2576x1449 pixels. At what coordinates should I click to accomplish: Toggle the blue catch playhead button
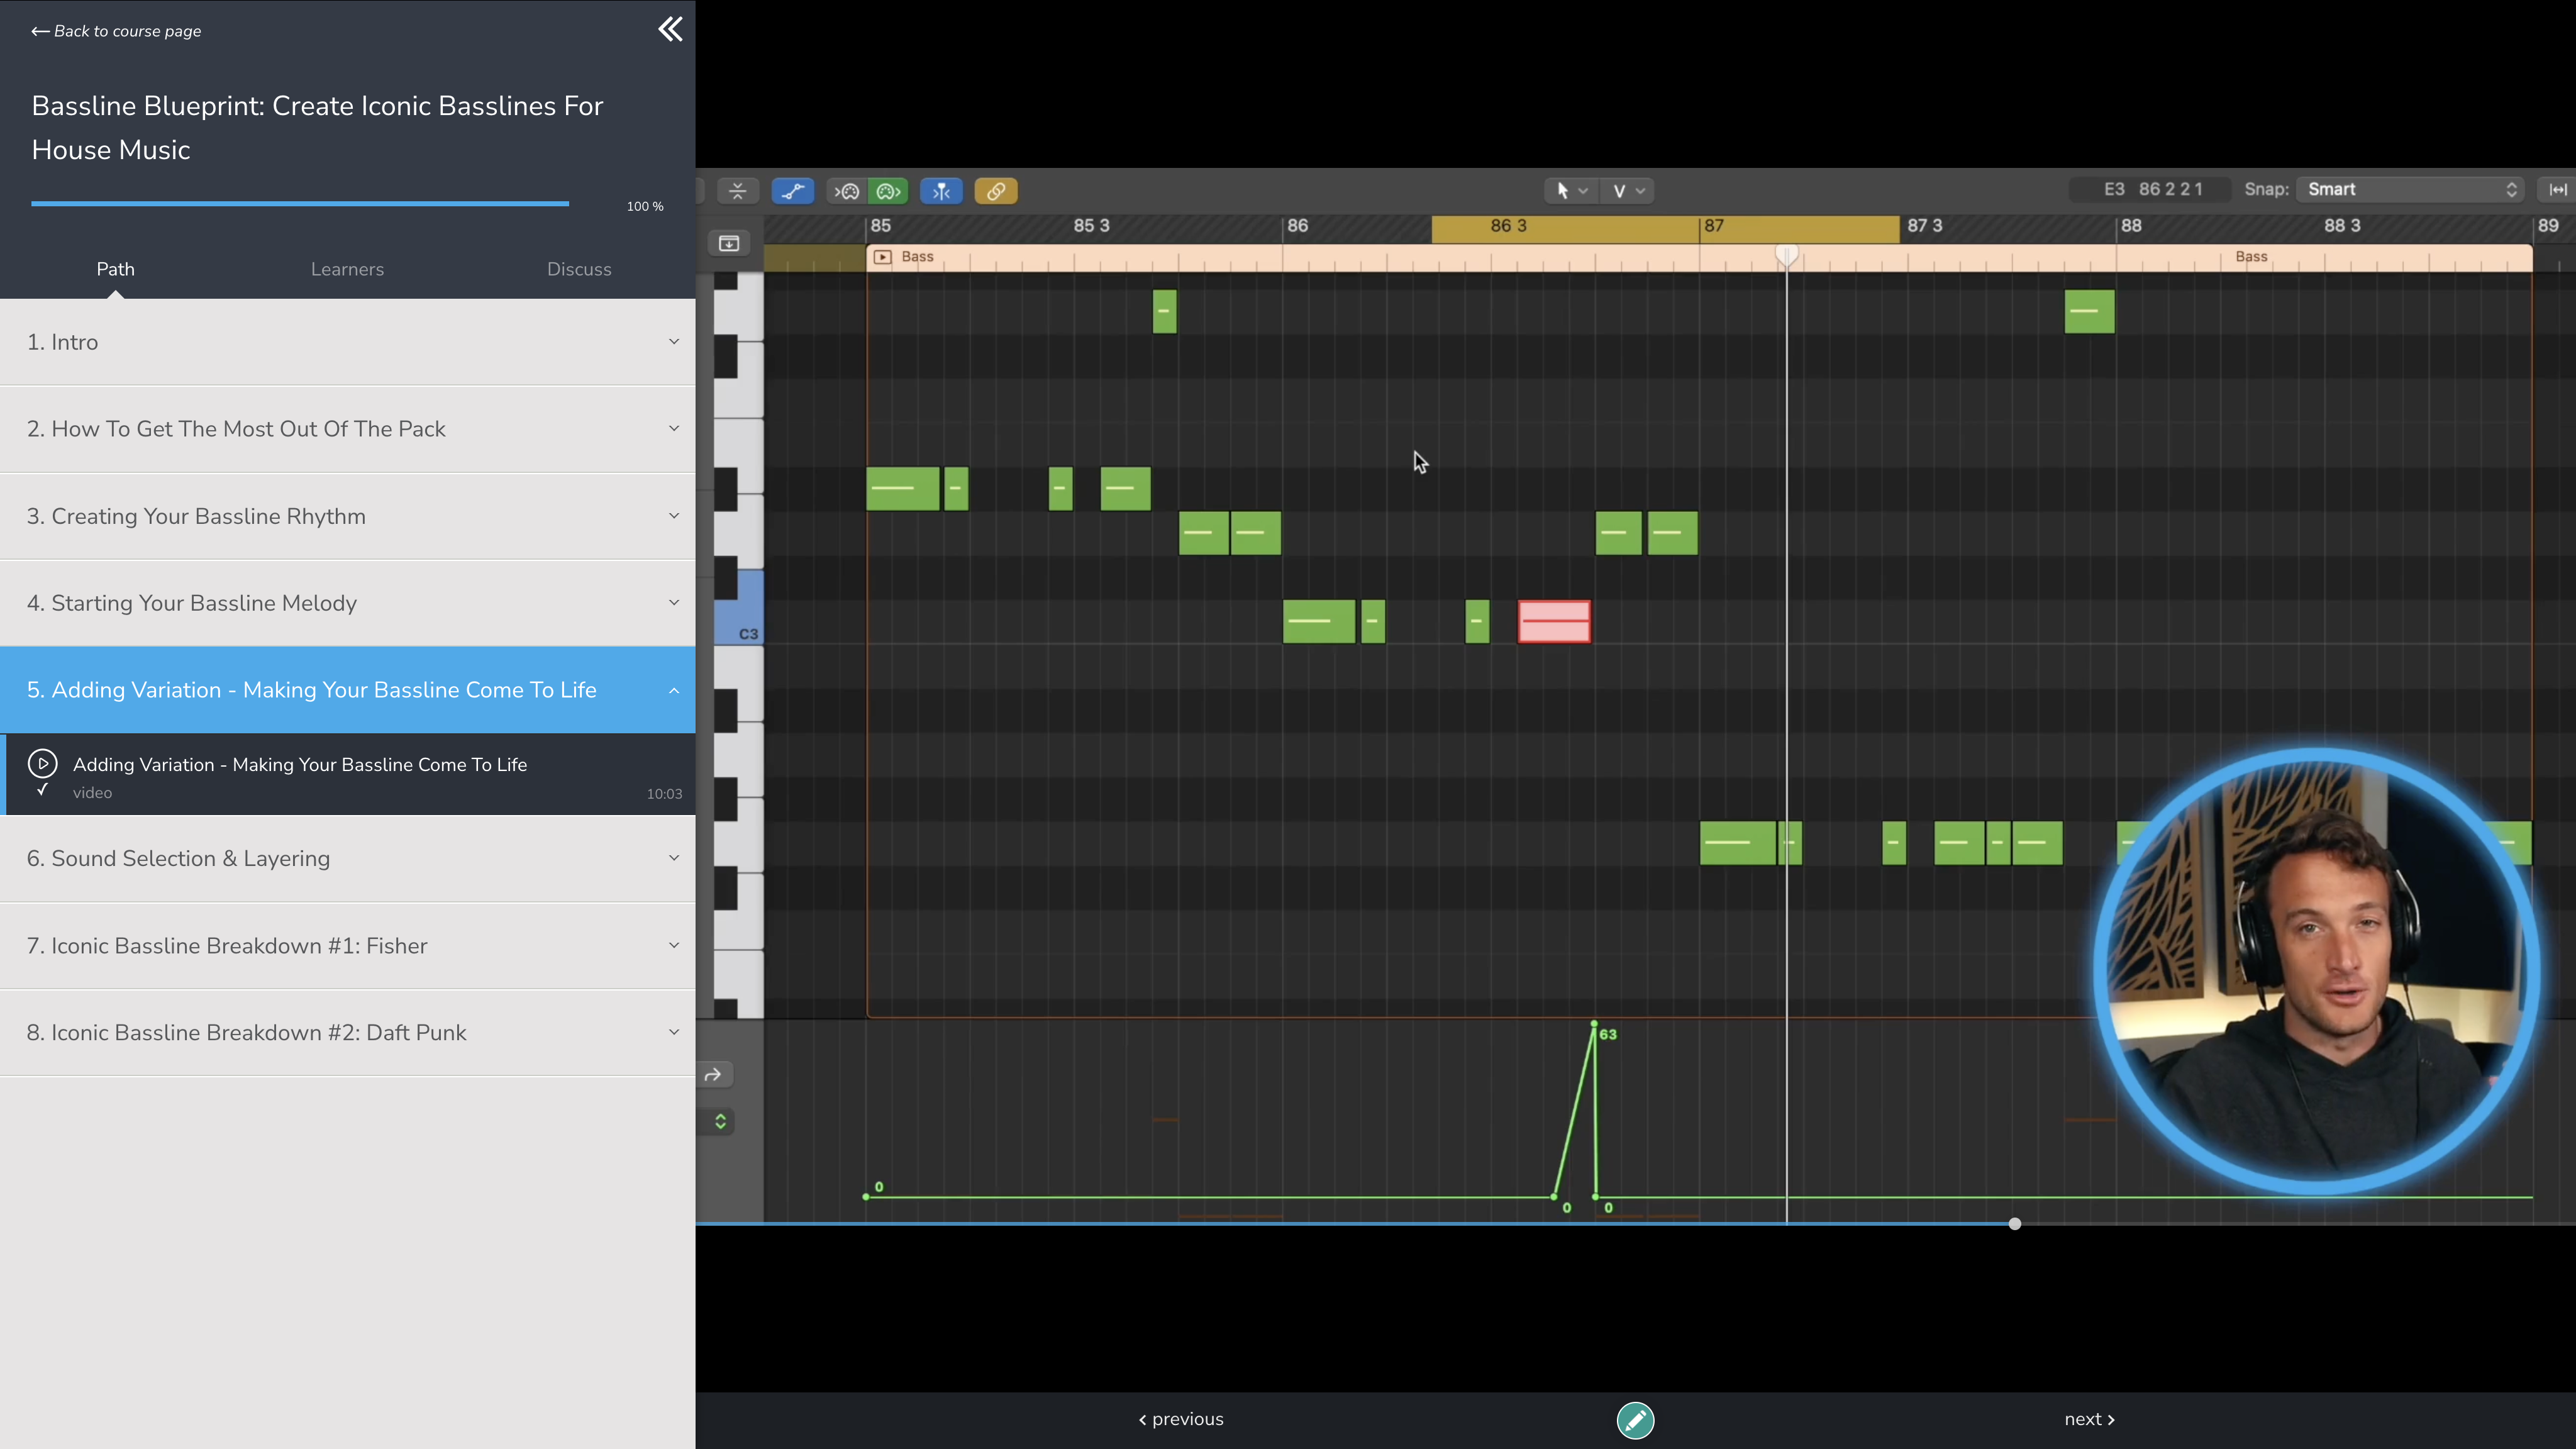[x=941, y=191]
